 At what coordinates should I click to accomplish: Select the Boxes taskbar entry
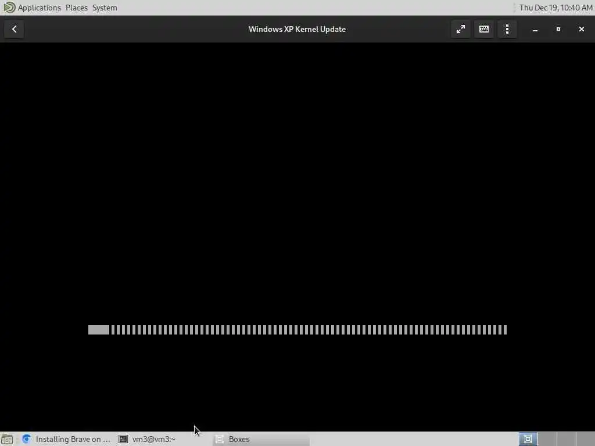coord(261,439)
